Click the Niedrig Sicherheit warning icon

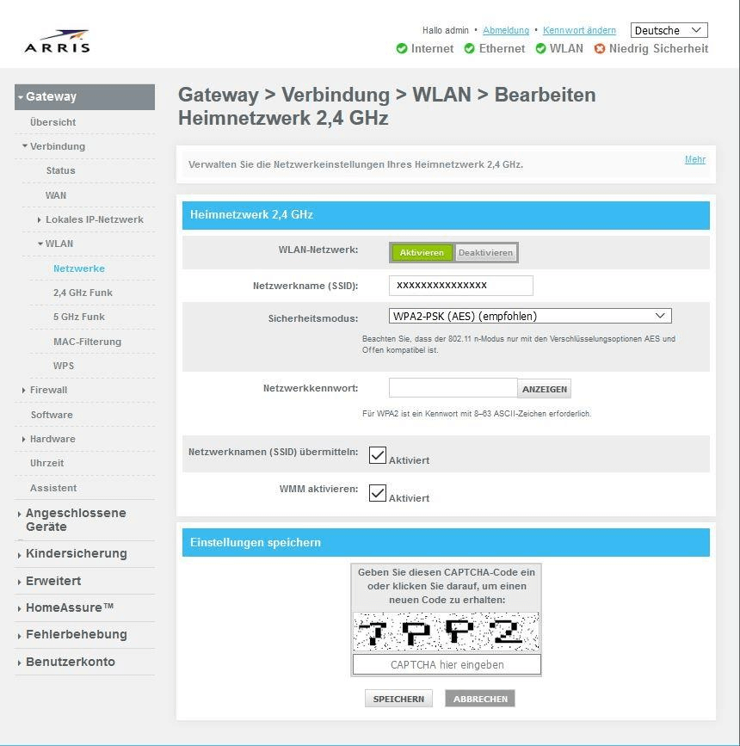(x=600, y=49)
